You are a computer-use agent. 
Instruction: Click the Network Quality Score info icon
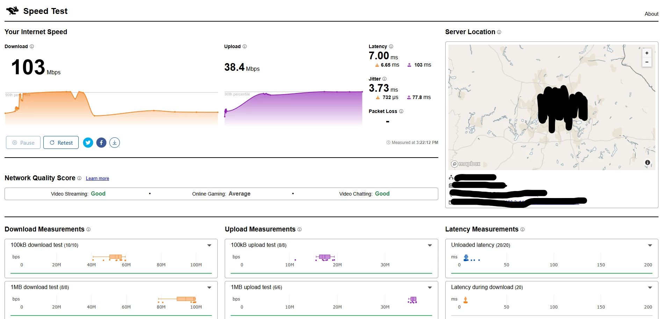click(79, 178)
